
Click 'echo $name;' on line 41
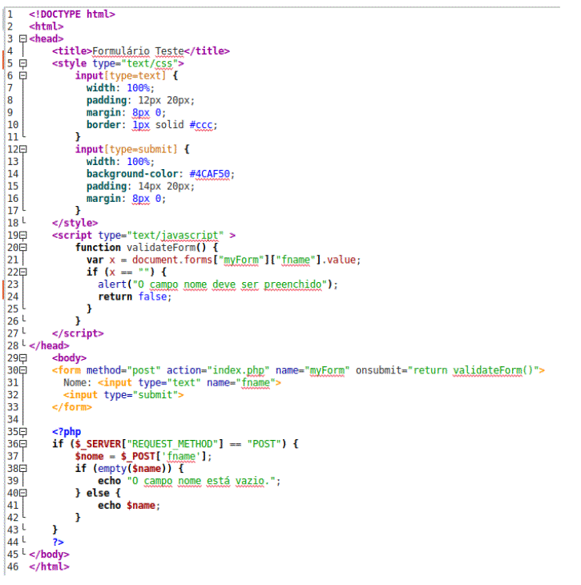point(129,505)
